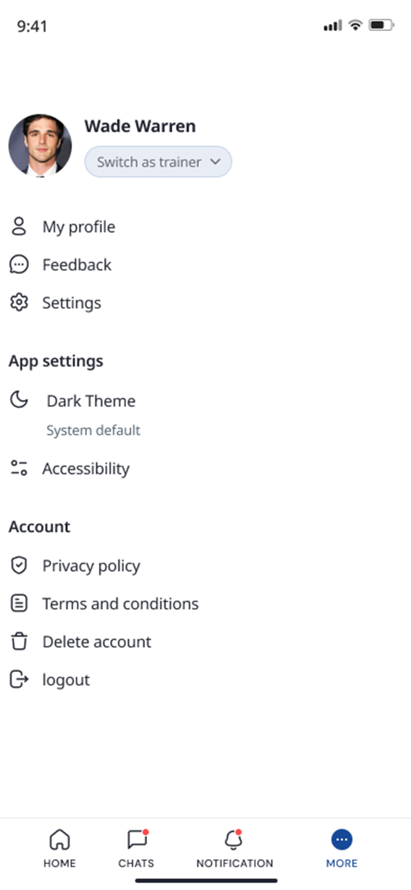Open the Delete account link
The height and width of the screenshot is (890, 411).
tap(97, 642)
